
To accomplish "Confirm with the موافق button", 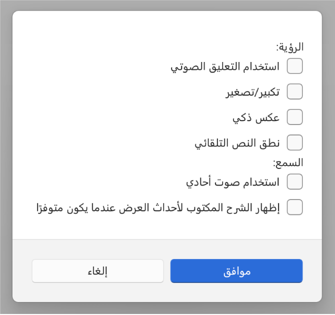I will point(236,271).
